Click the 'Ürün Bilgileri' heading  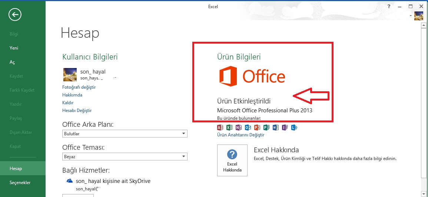pos(239,57)
